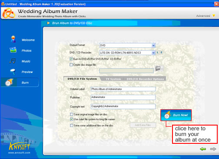This screenshot has width=219, height=159.
Task: Open the Preview step icon
Action: (13, 72)
